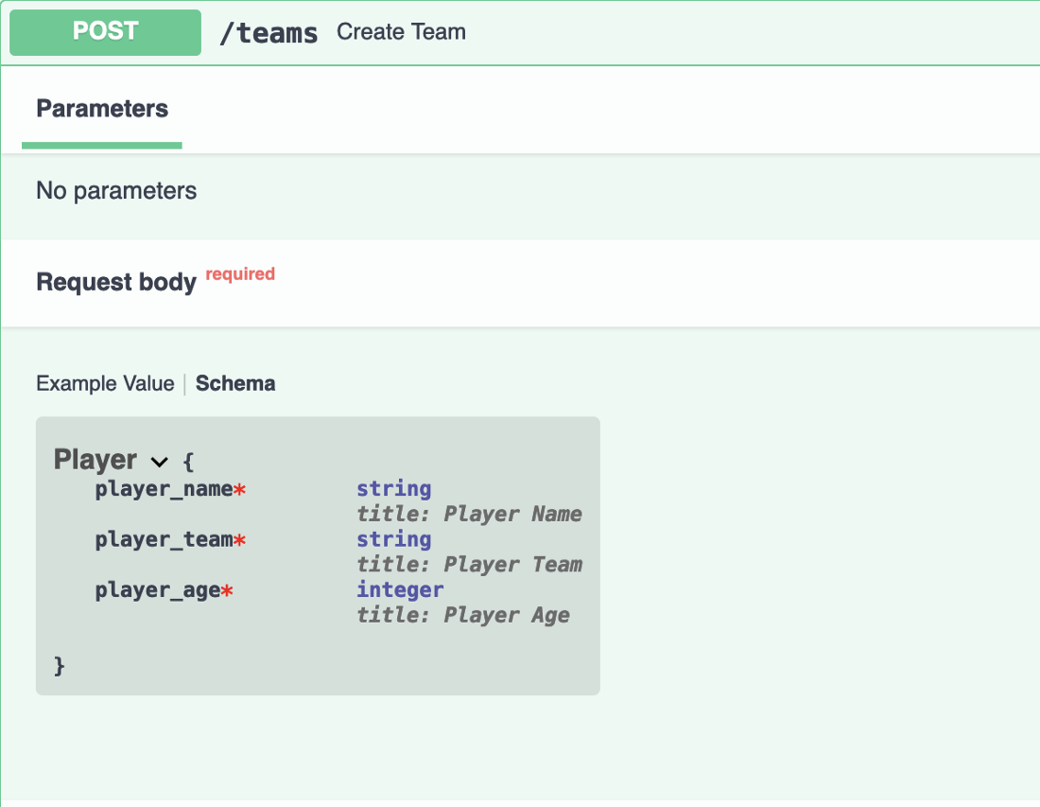Select the Parameters tab
Screen dimensions: 1040x807
tap(102, 109)
